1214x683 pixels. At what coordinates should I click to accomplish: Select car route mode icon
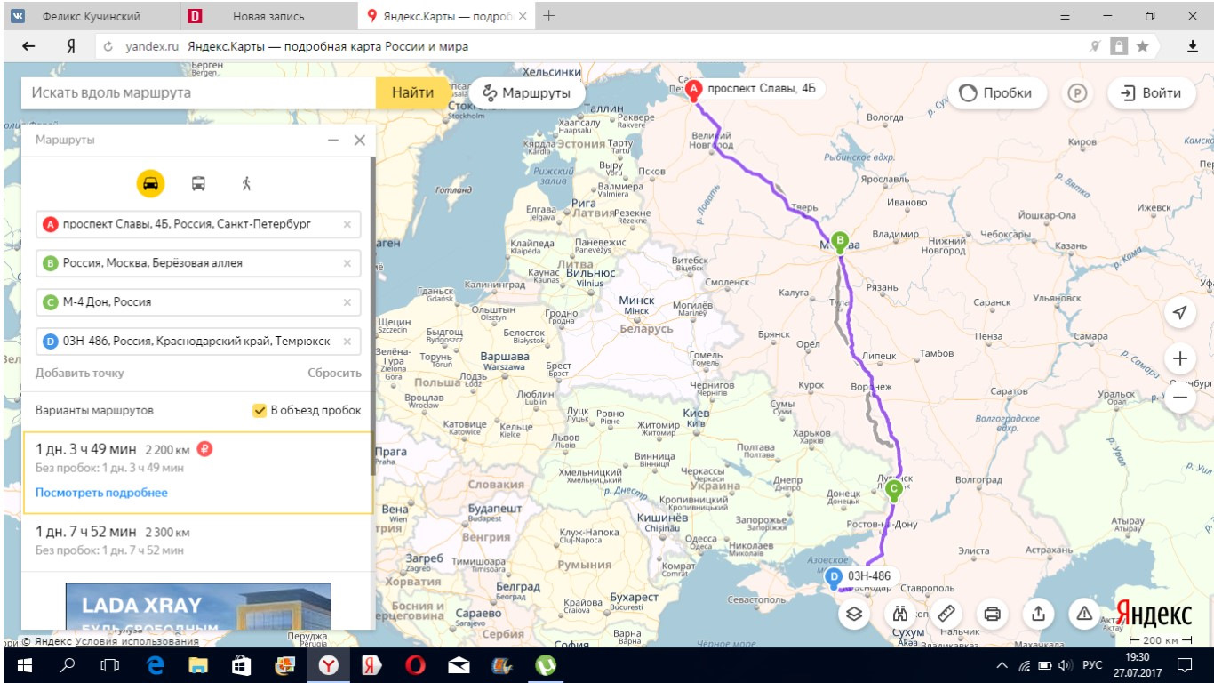tap(150, 183)
